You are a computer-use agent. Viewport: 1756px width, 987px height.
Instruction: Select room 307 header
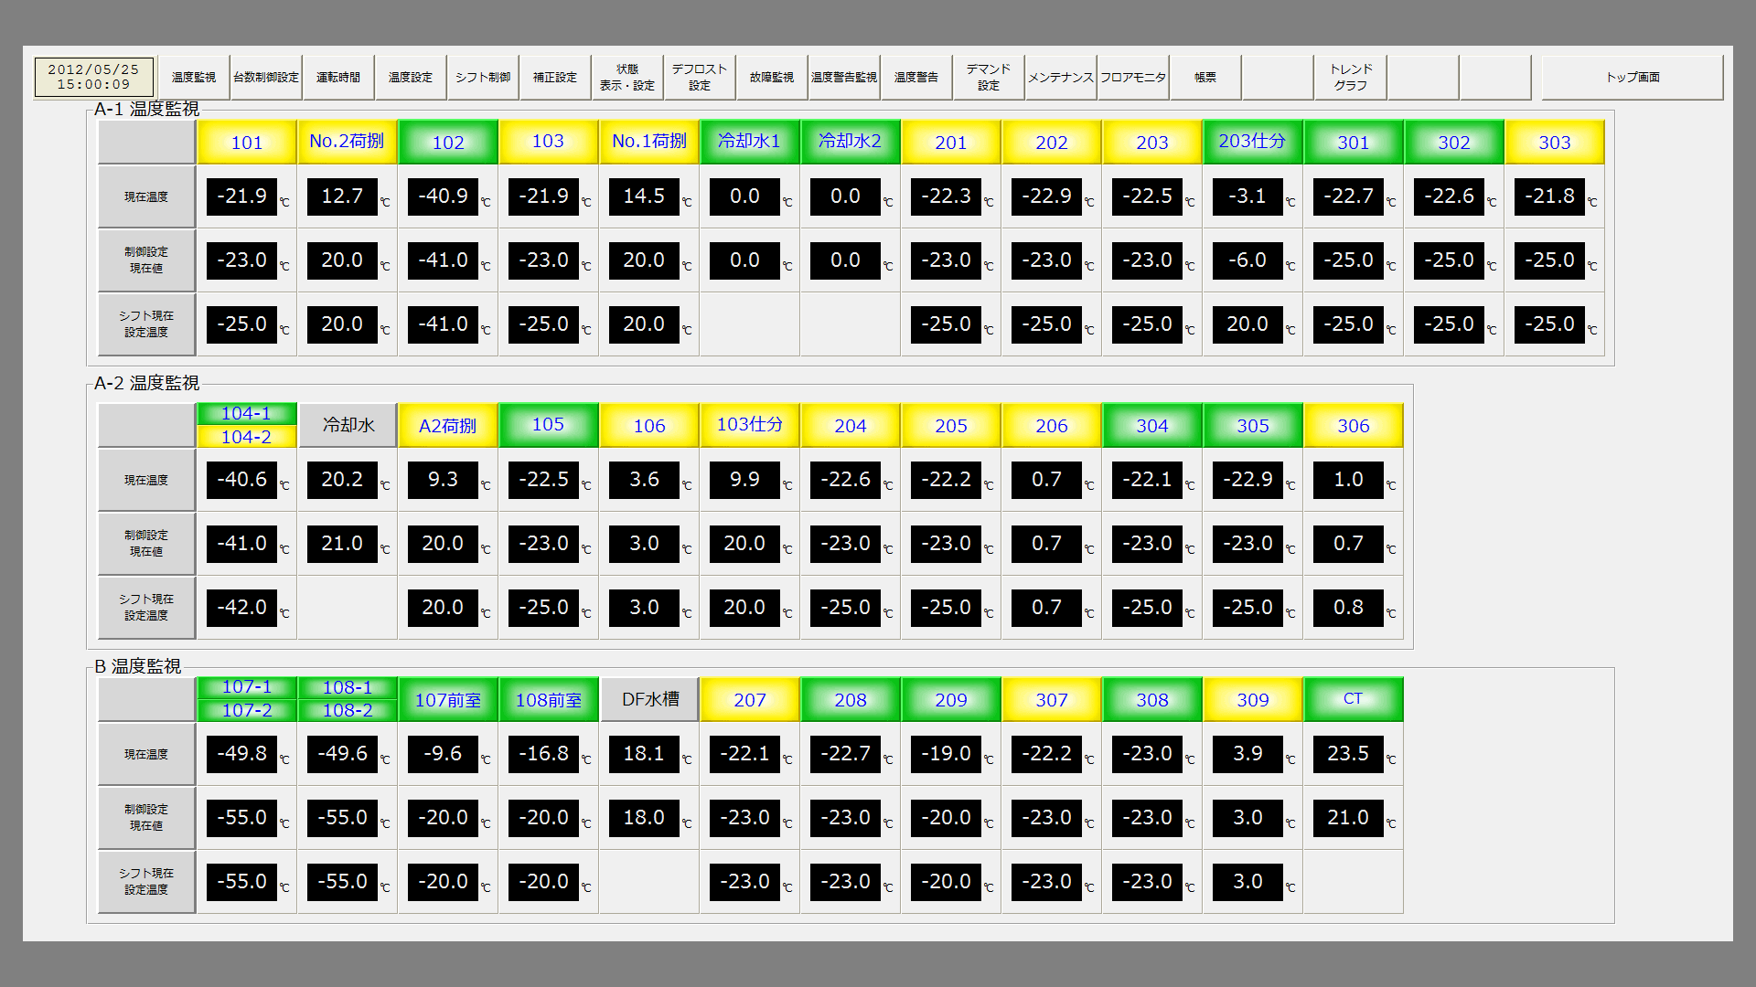(x=1052, y=699)
